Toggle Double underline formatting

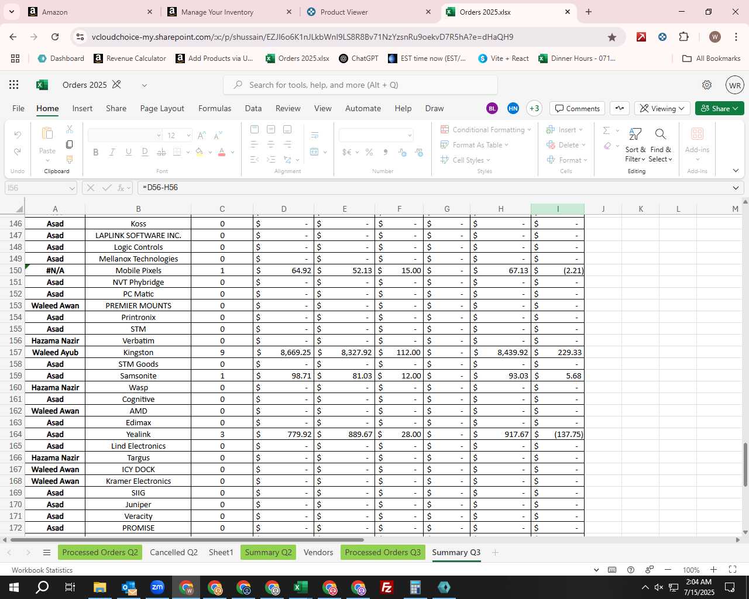point(145,152)
